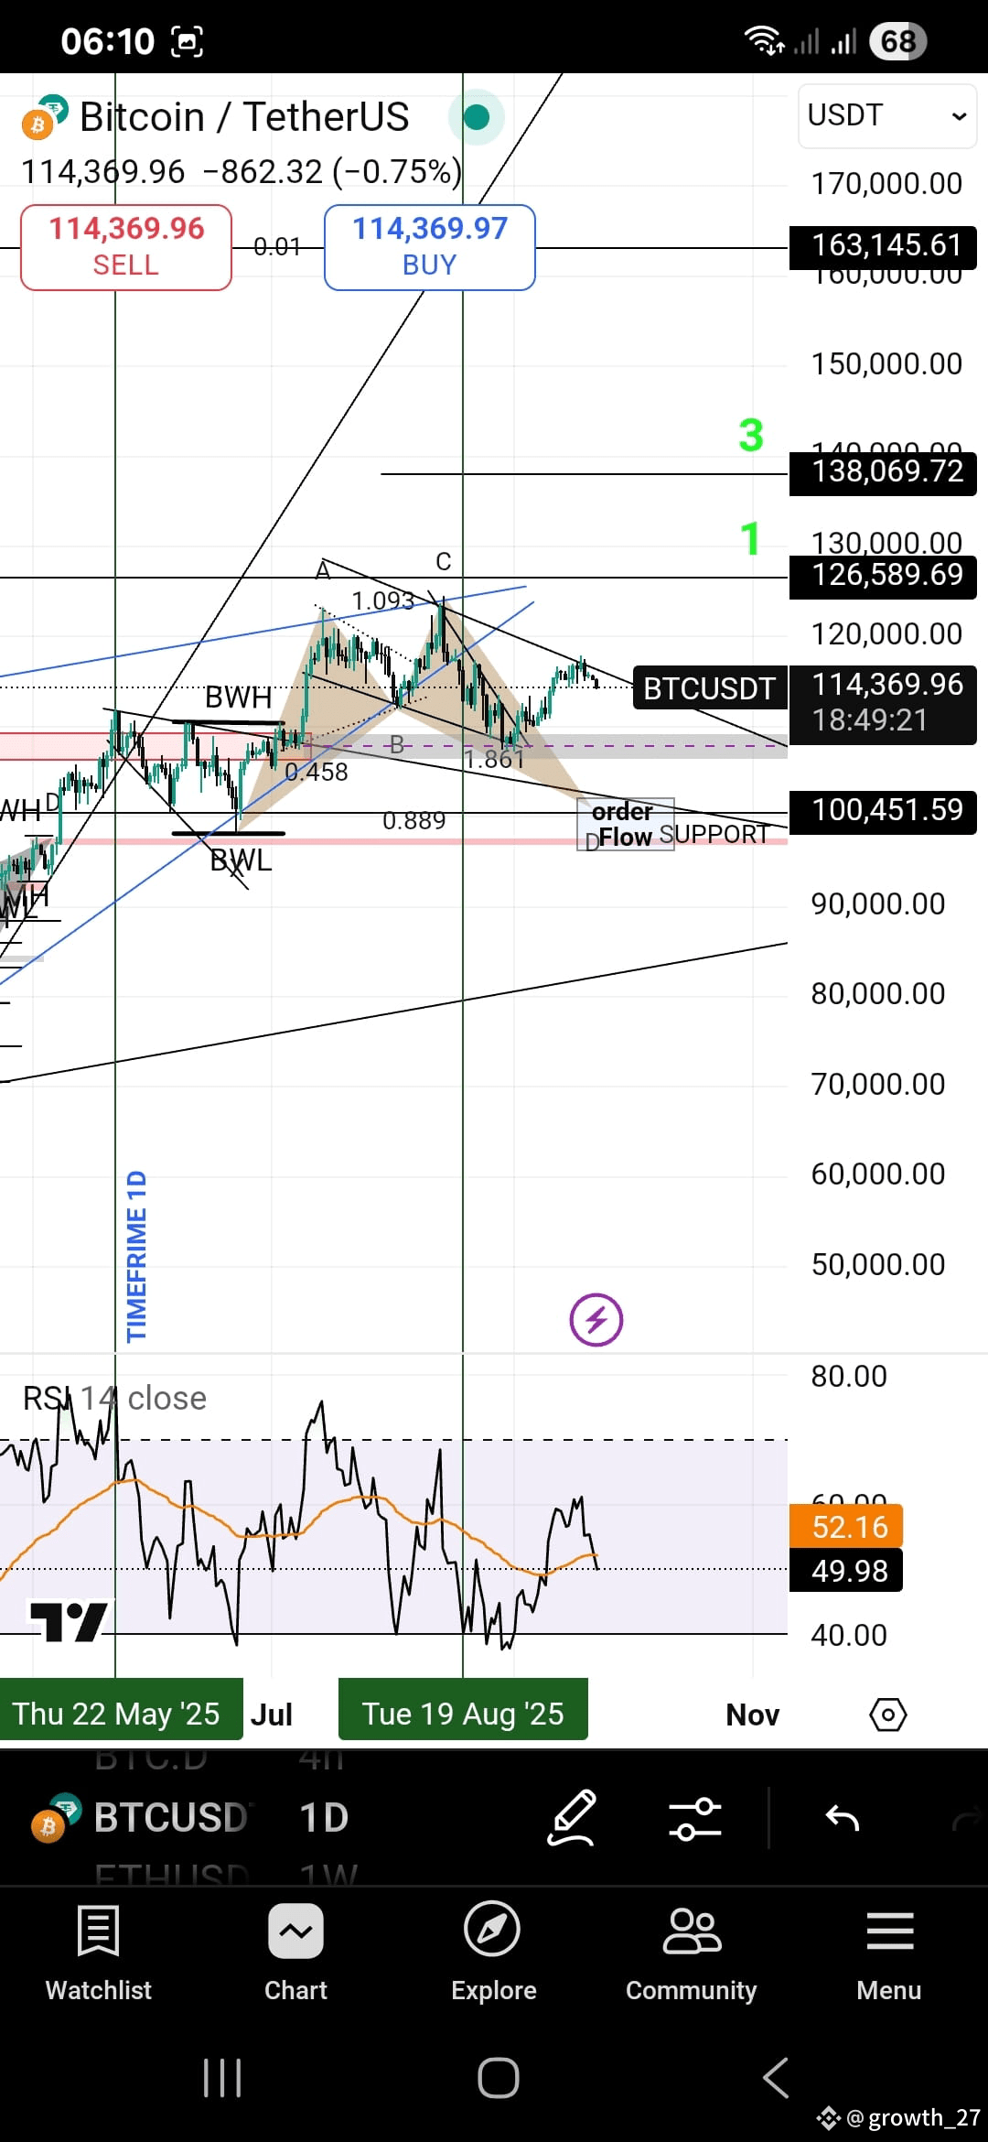Open the Explore tab
Viewport: 988px width, 2142px height.
click(x=493, y=1953)
